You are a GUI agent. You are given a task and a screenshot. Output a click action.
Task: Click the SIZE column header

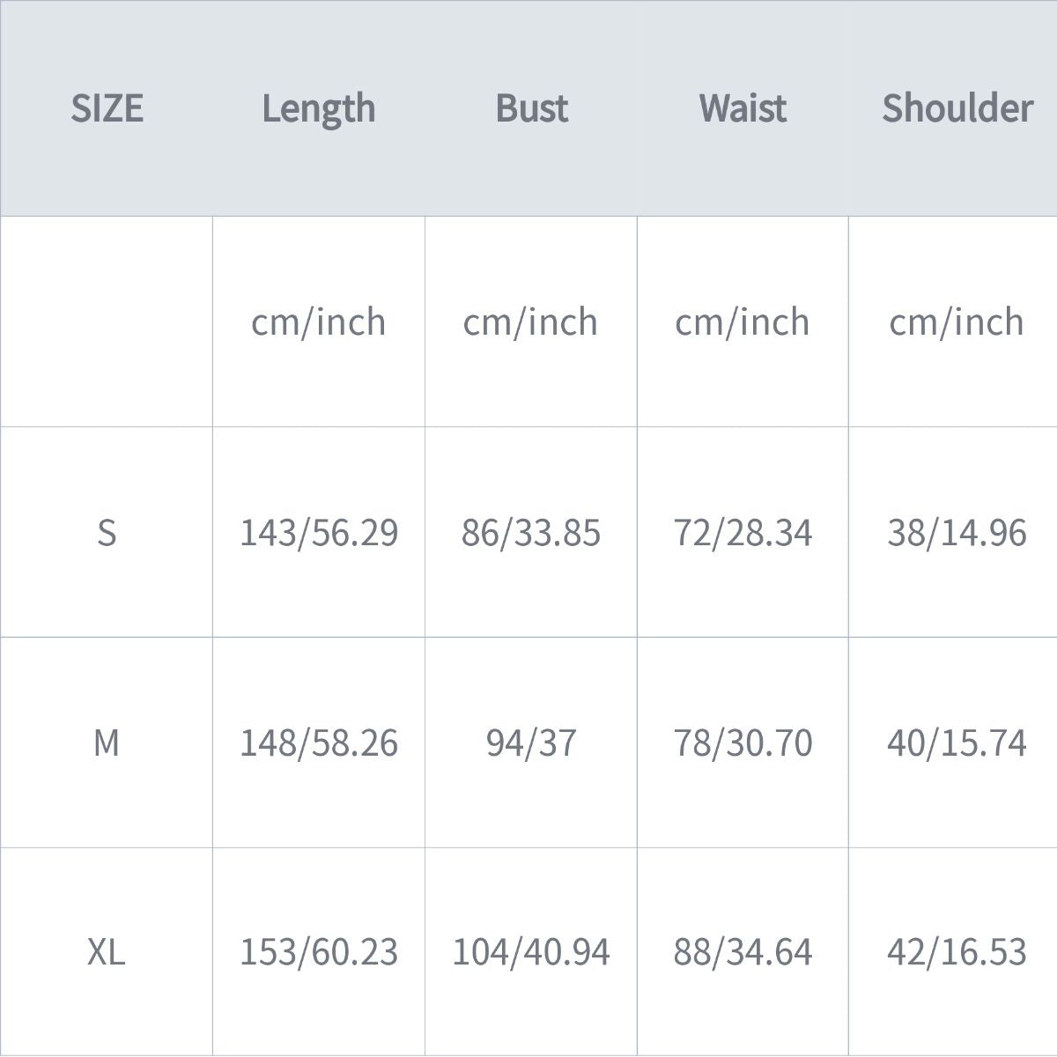107,108
